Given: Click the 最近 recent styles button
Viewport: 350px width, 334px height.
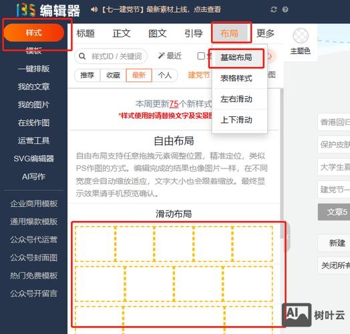Looking at the screenshot, I should (170, 56).
